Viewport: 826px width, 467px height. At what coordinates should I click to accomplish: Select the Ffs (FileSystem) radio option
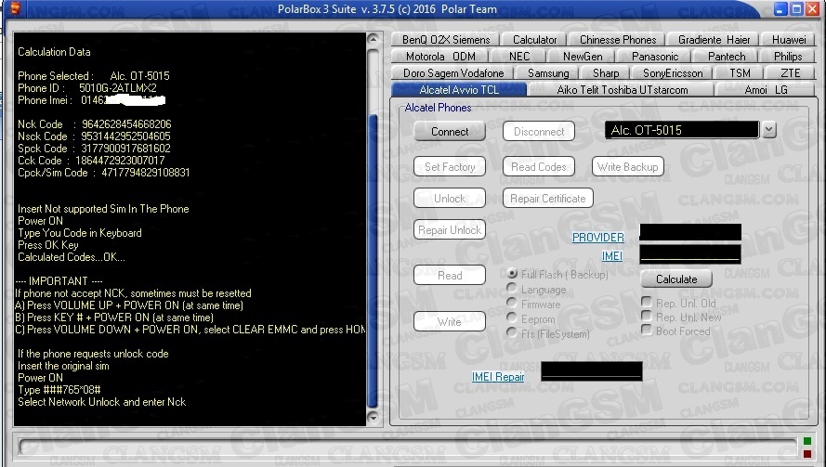[512, 332]
